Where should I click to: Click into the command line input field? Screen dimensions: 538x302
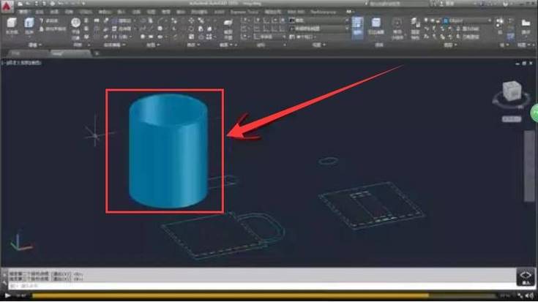pyautogui.click(x=261, y=285)
